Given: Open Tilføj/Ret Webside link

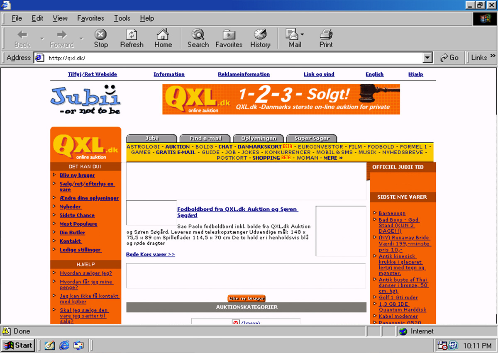Looking at the screenshot, I should [x=93, y=74].
